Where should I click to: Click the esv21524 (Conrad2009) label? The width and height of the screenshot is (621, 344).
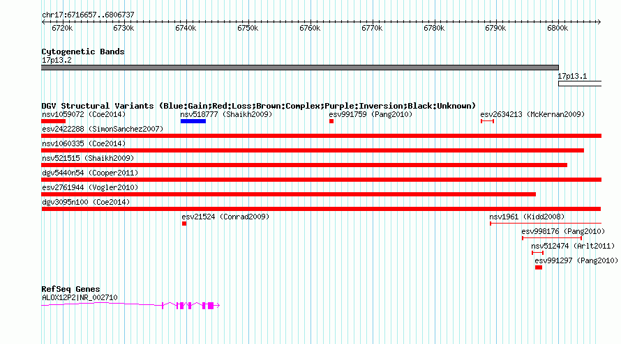(225, 217)
